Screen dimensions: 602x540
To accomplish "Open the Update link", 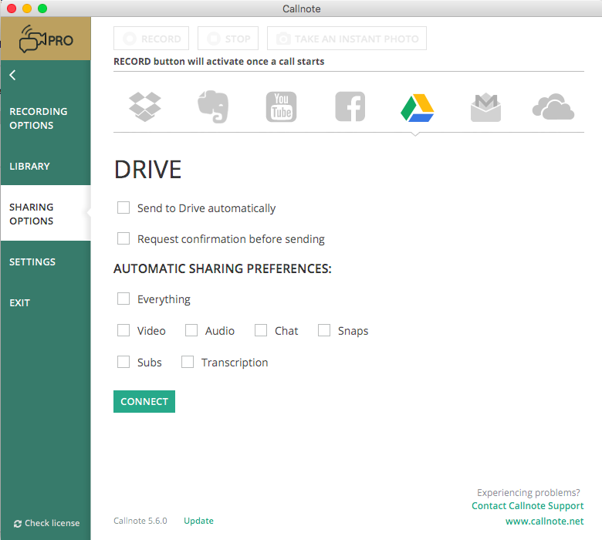I will pyautogui.click(x=198, y=521).
